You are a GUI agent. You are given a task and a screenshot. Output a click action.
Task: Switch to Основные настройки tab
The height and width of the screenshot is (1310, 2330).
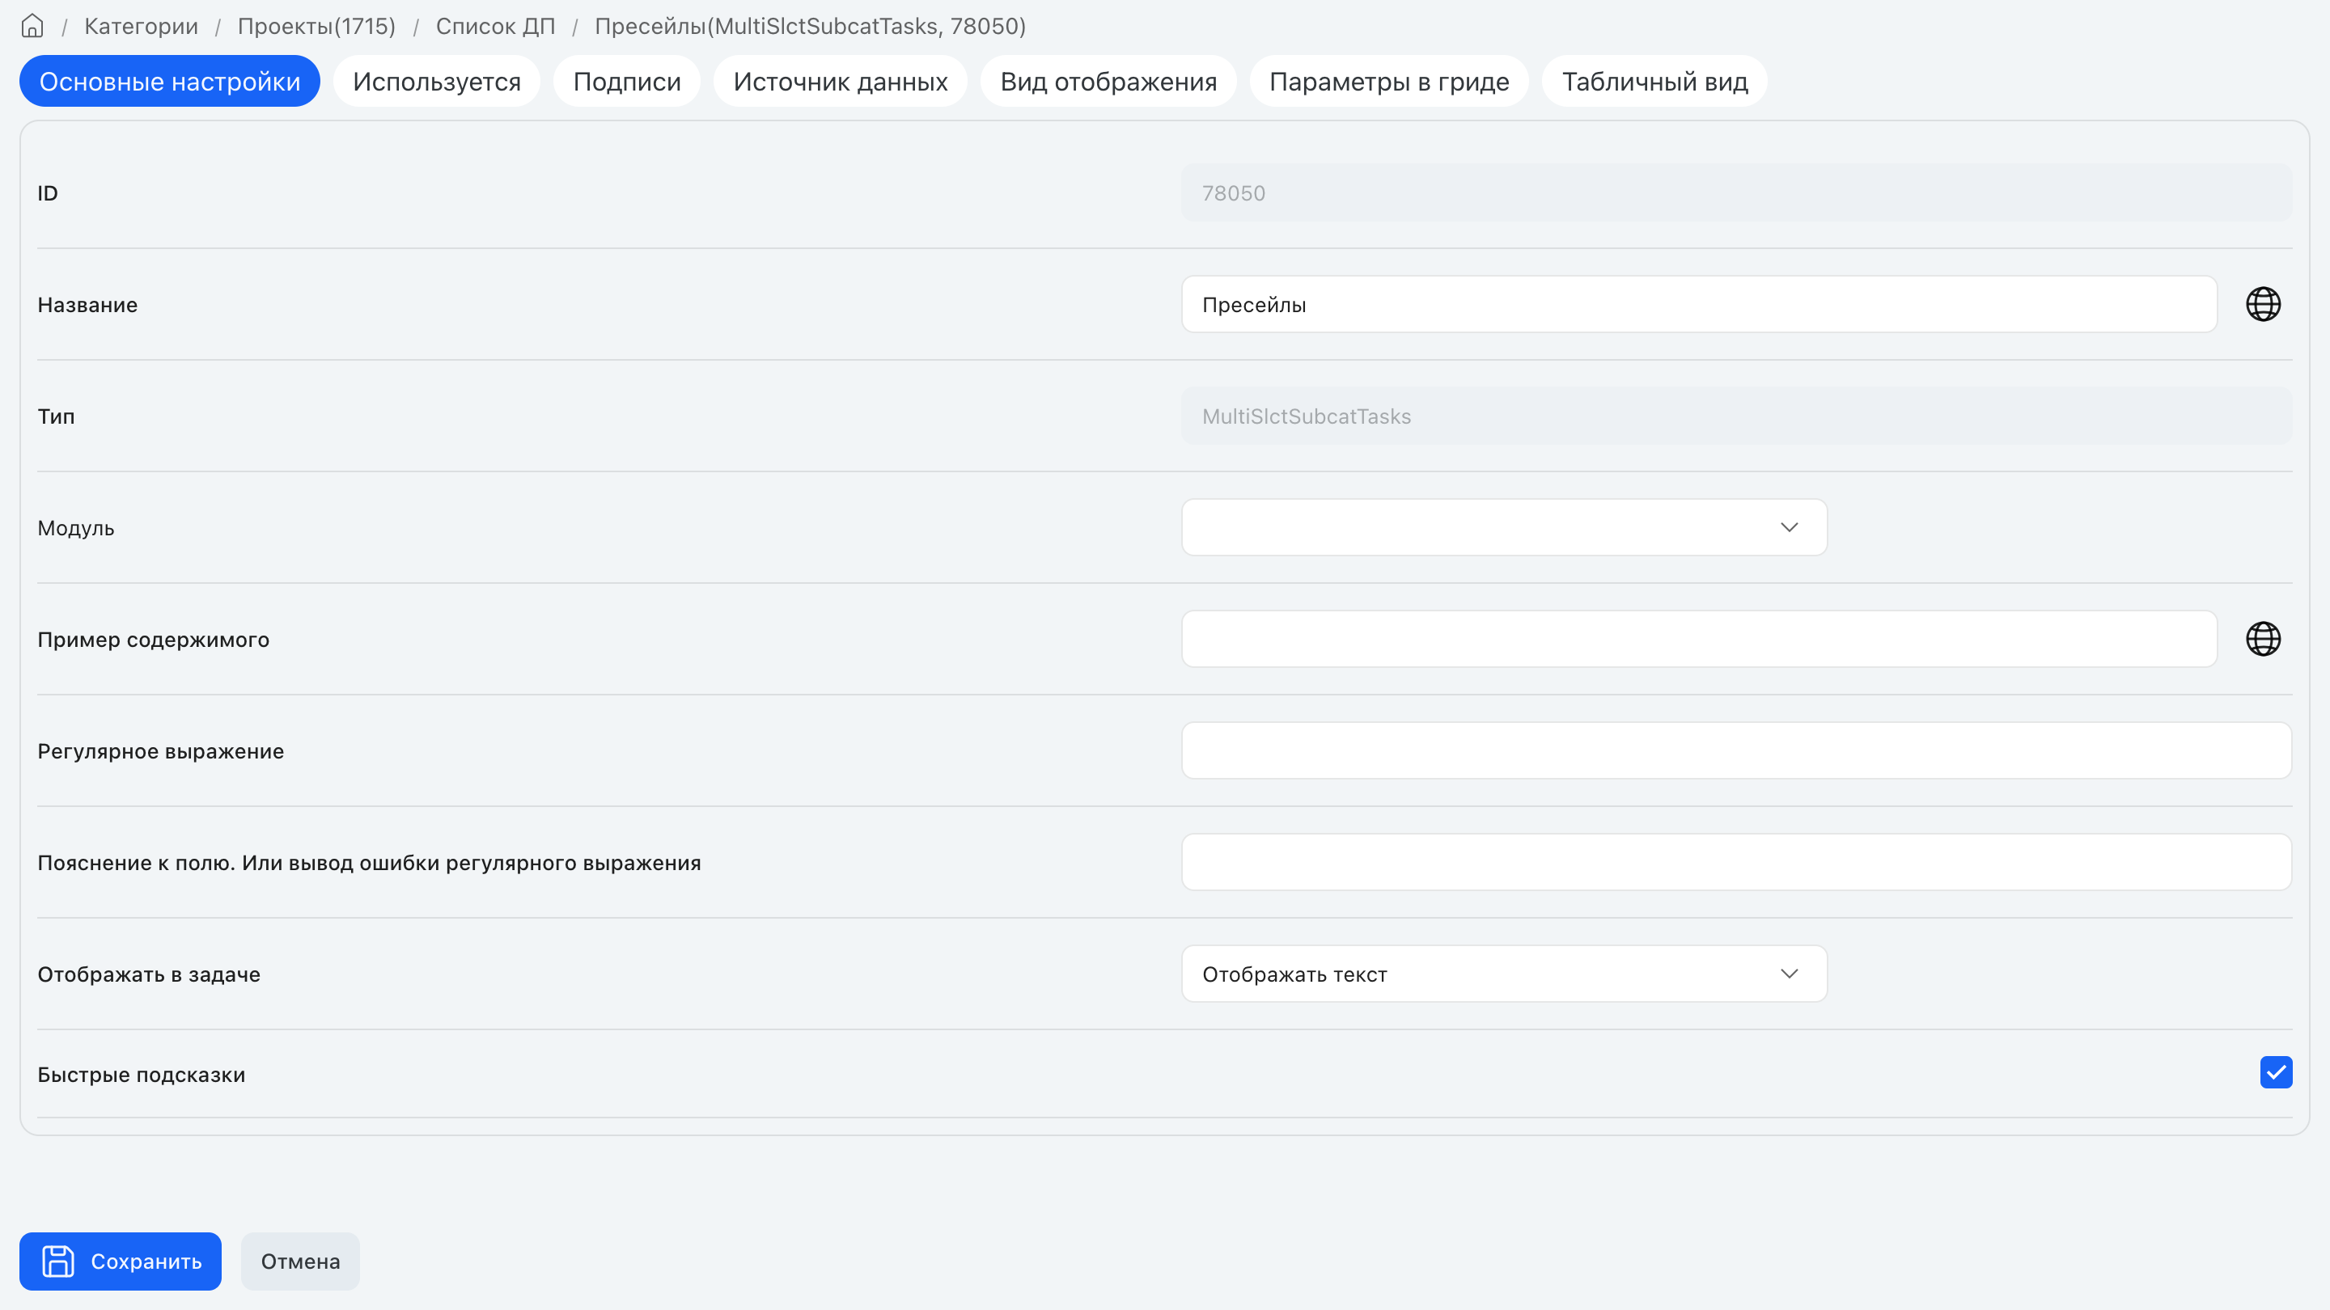tap(170, 82)
